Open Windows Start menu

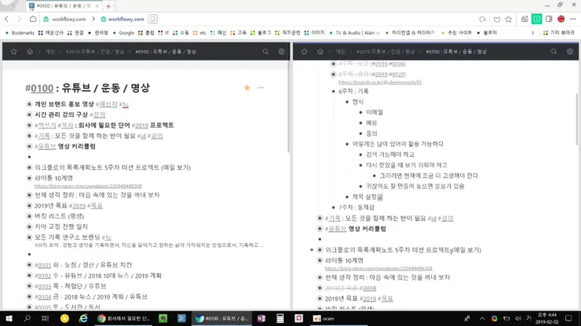pyautogui.click(x=9, y=318)
